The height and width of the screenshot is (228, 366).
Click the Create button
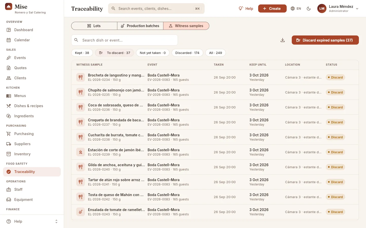(x=272, y=9)
